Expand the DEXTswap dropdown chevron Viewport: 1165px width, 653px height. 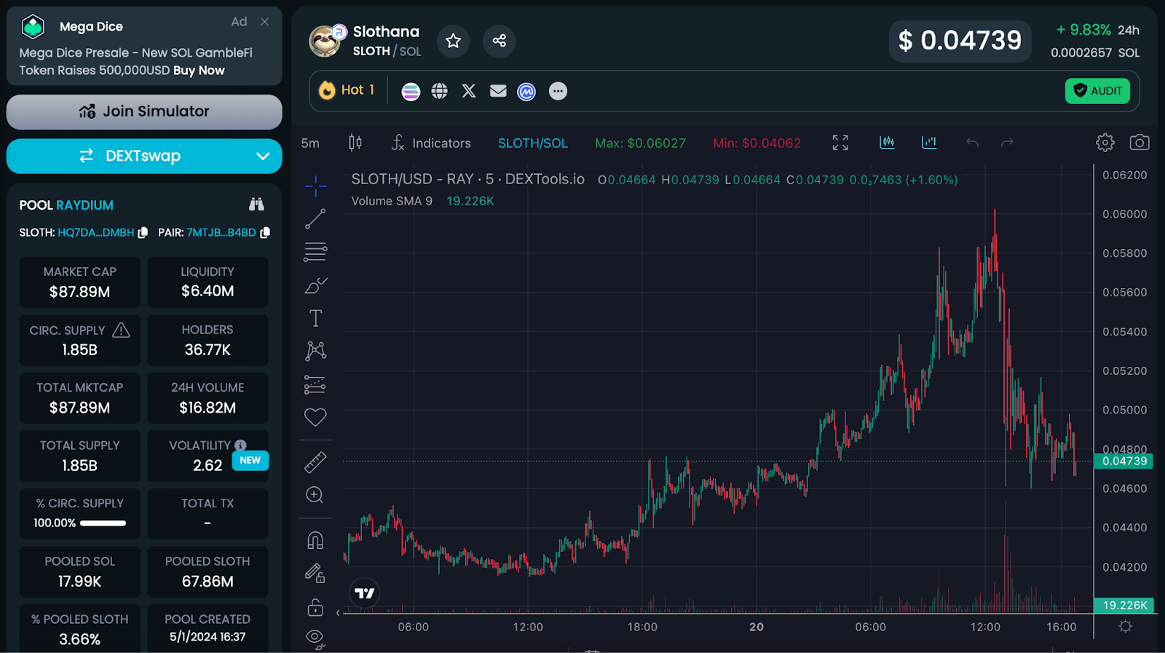point(263,157)
